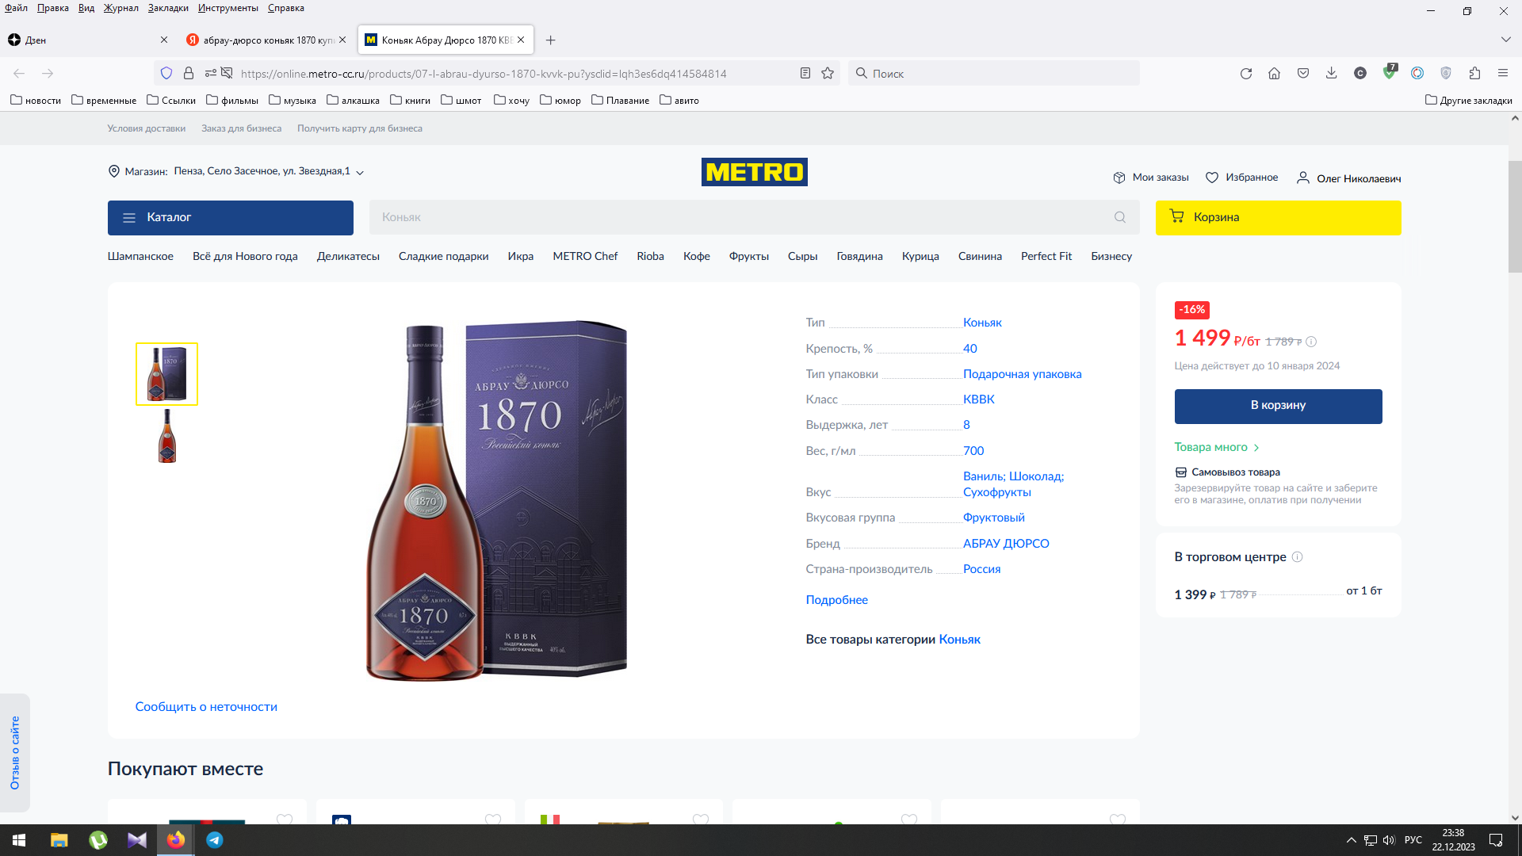The height and width of the screenshot is (856, 1522).
Task: Open the list all tabs dropdown
Action: [x=1505, y=40]
